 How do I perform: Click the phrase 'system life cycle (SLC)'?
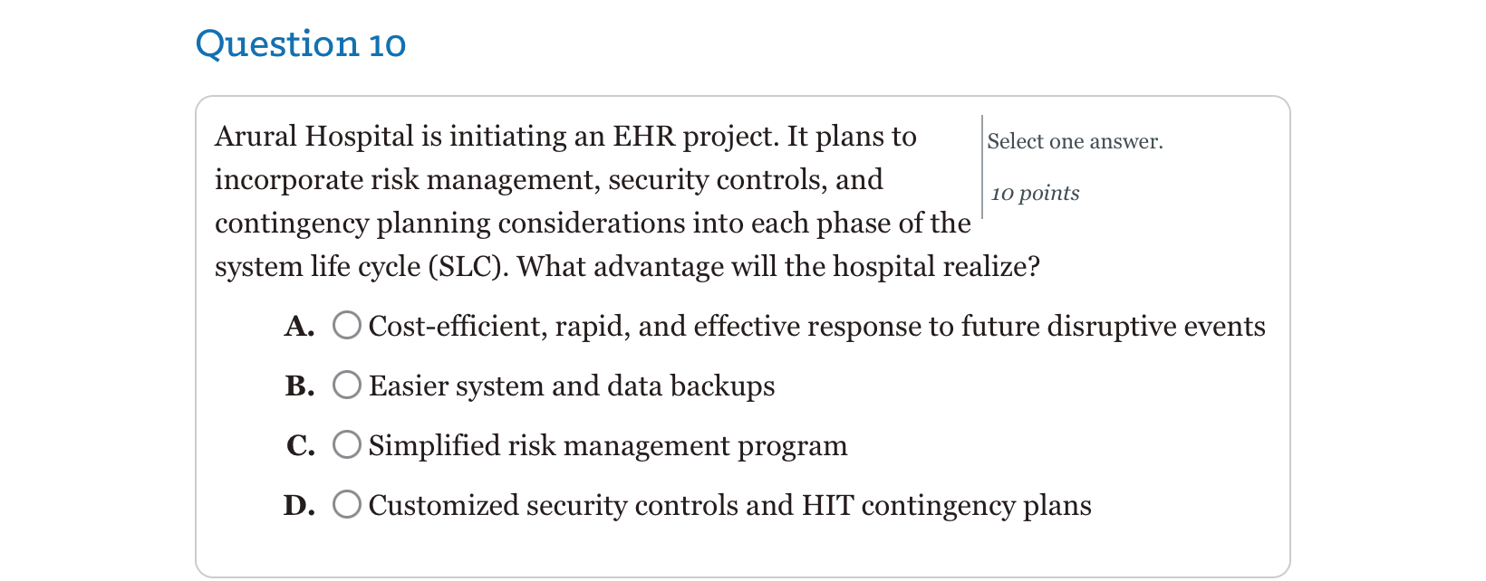point(362,267)
